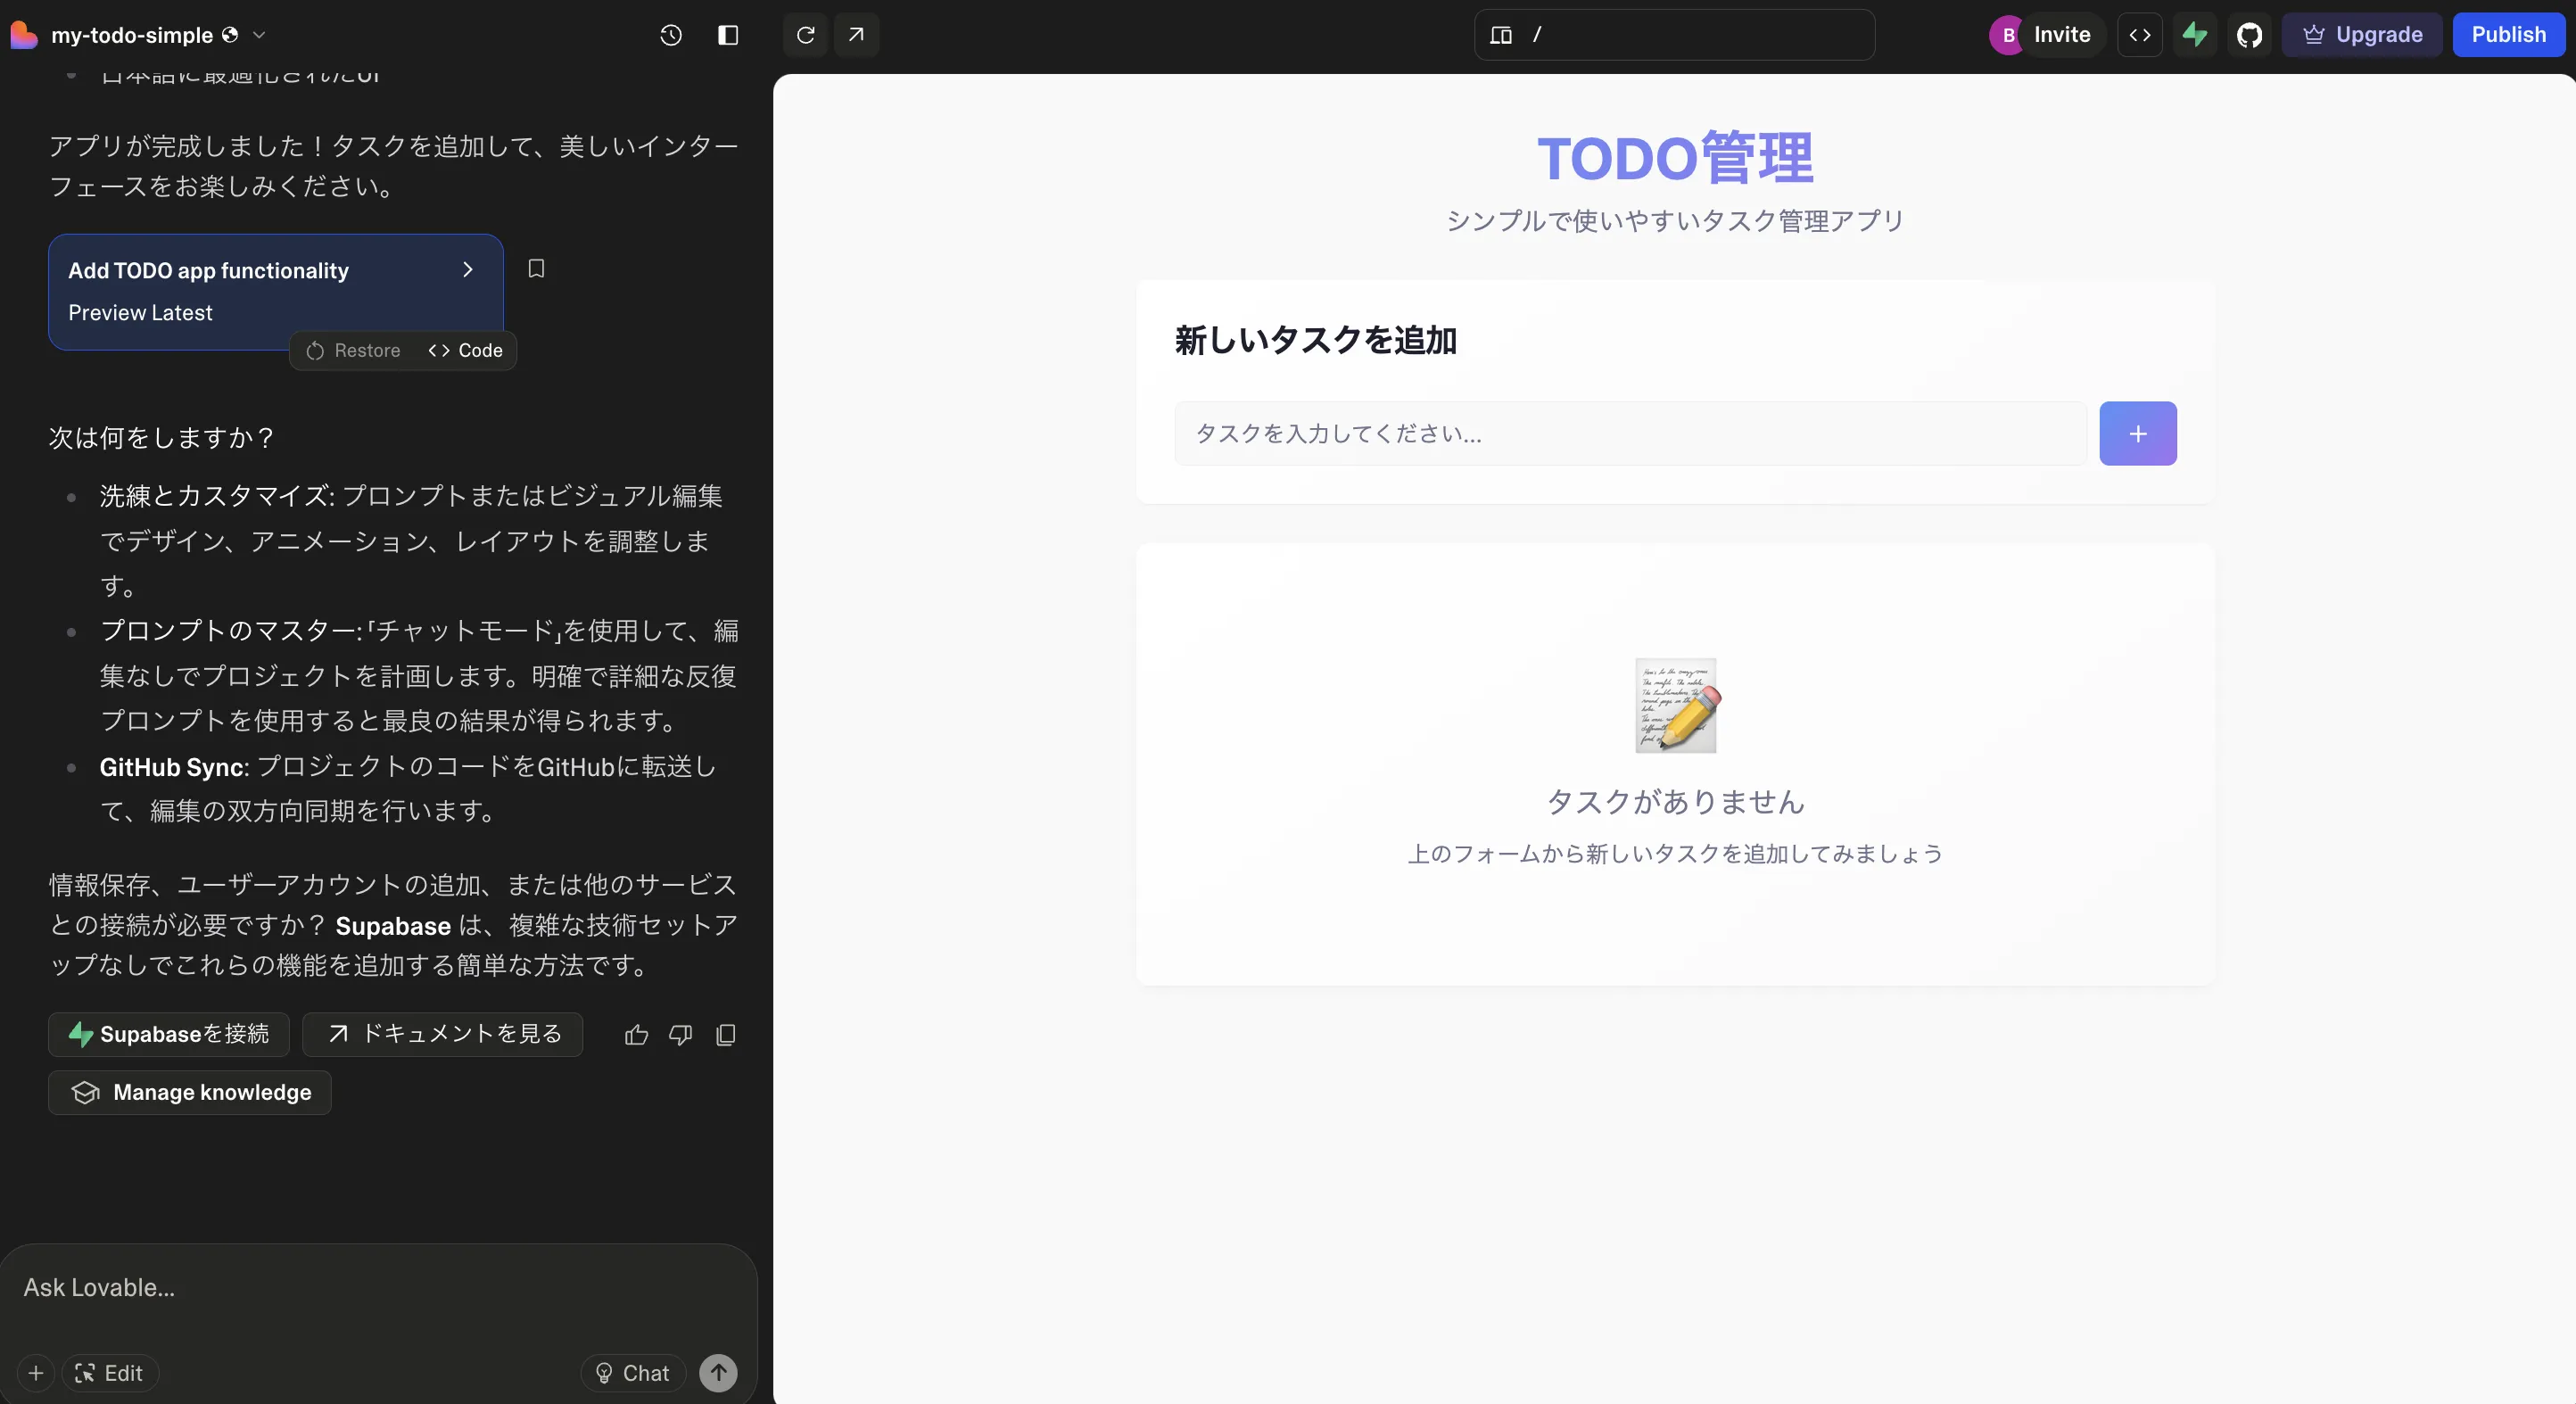The image size is (2576, 1404).
Task: Expand the Add TODO app functionality step
Action: [x=467, y=270]
